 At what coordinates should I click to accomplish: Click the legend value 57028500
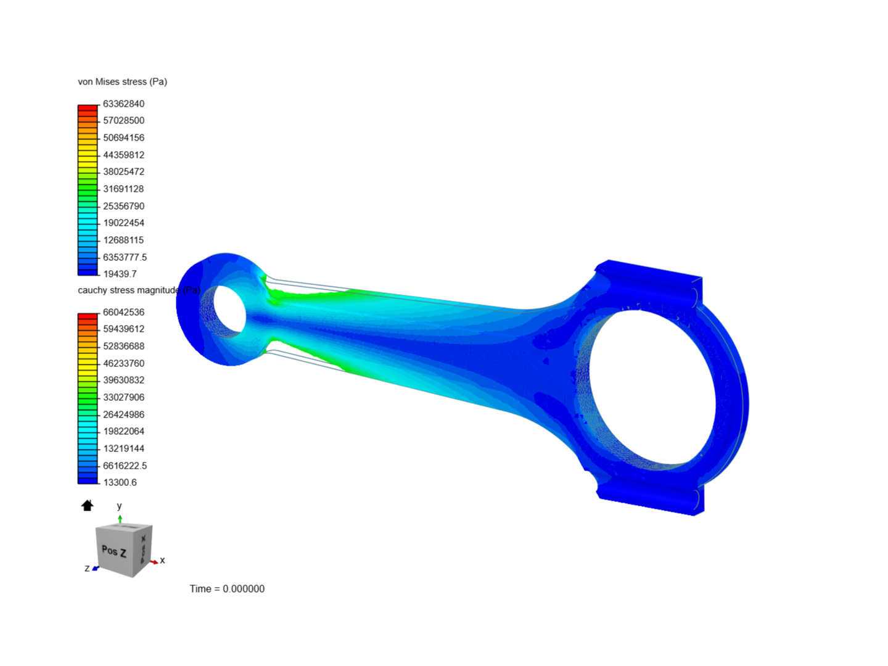(123, 120)
